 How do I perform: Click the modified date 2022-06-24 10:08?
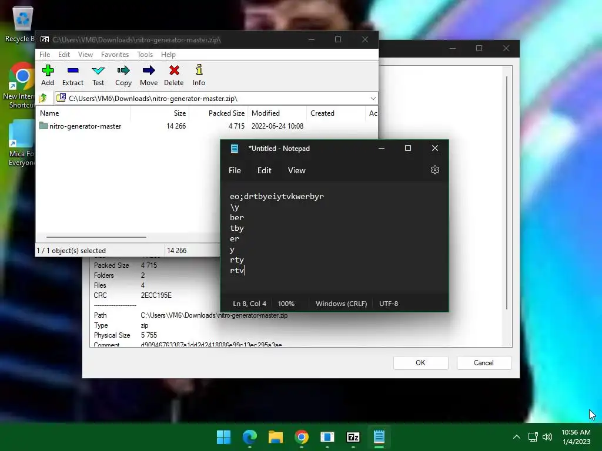point(277,126)
